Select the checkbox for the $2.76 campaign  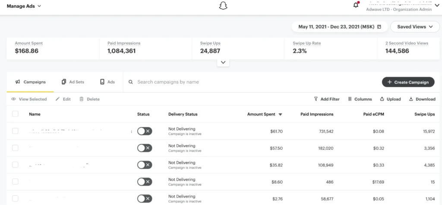pyautogui.click(x=15, y=199)
